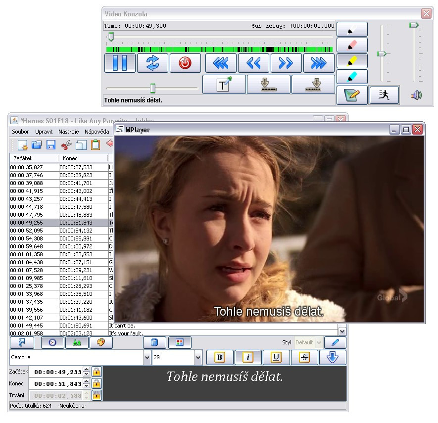Click the sync button with arrow over bar's right end
The width and height of the screenshot is (438, 423).
pyautogui.click(x=313, y=84)
